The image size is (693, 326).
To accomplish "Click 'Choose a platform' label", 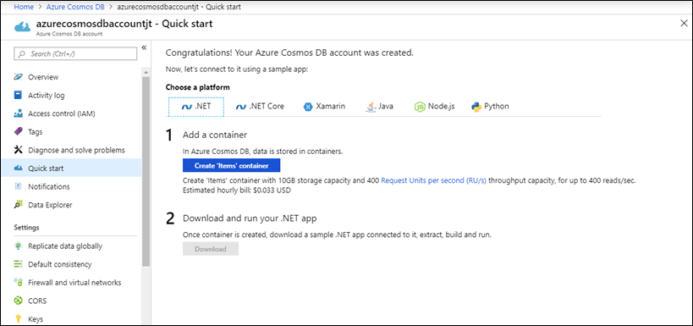I will 197,87.
